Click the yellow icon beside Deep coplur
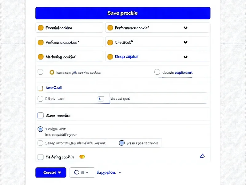246x185 pixels. (x=110, y=57)
